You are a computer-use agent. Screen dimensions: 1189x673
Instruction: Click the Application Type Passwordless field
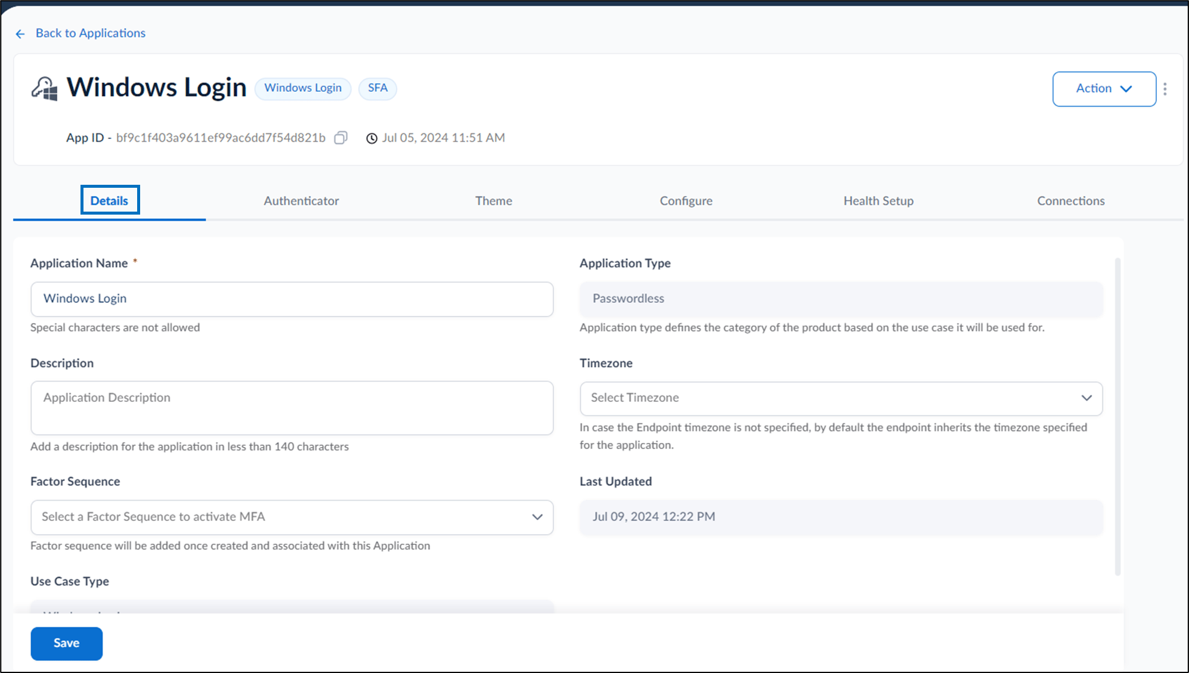[841, 299]
